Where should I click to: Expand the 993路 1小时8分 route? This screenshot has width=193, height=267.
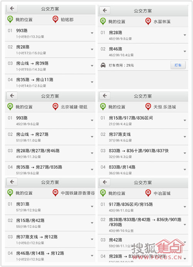(92, 33)
